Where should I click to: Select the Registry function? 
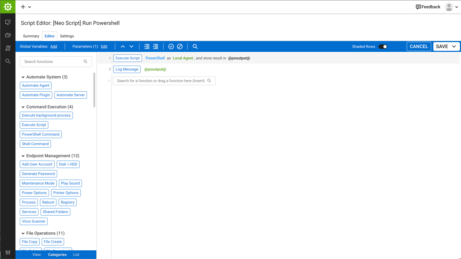(x=68, y=202)
